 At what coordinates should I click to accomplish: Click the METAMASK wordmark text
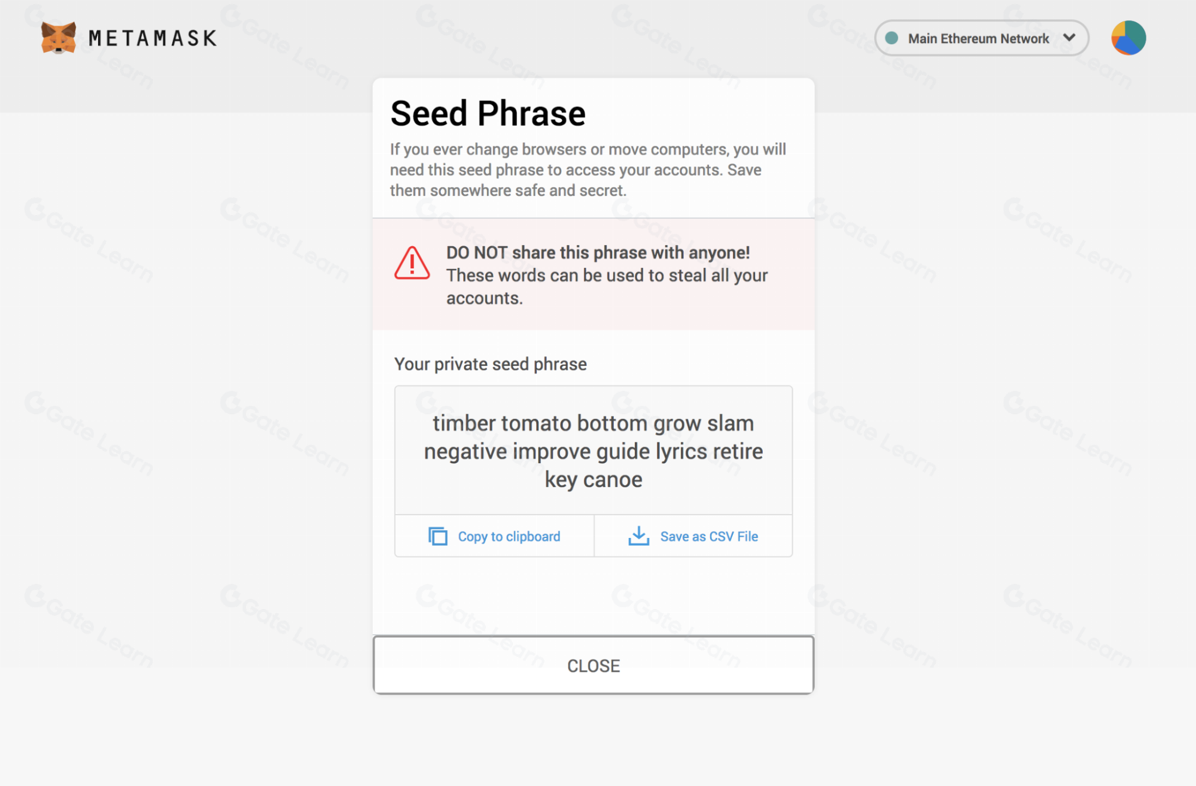153,38
